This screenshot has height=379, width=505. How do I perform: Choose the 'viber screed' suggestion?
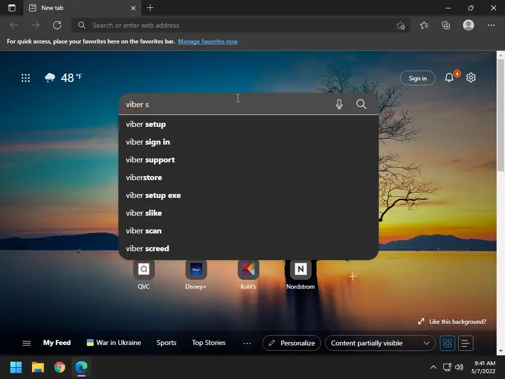click(x=249, y=249)
